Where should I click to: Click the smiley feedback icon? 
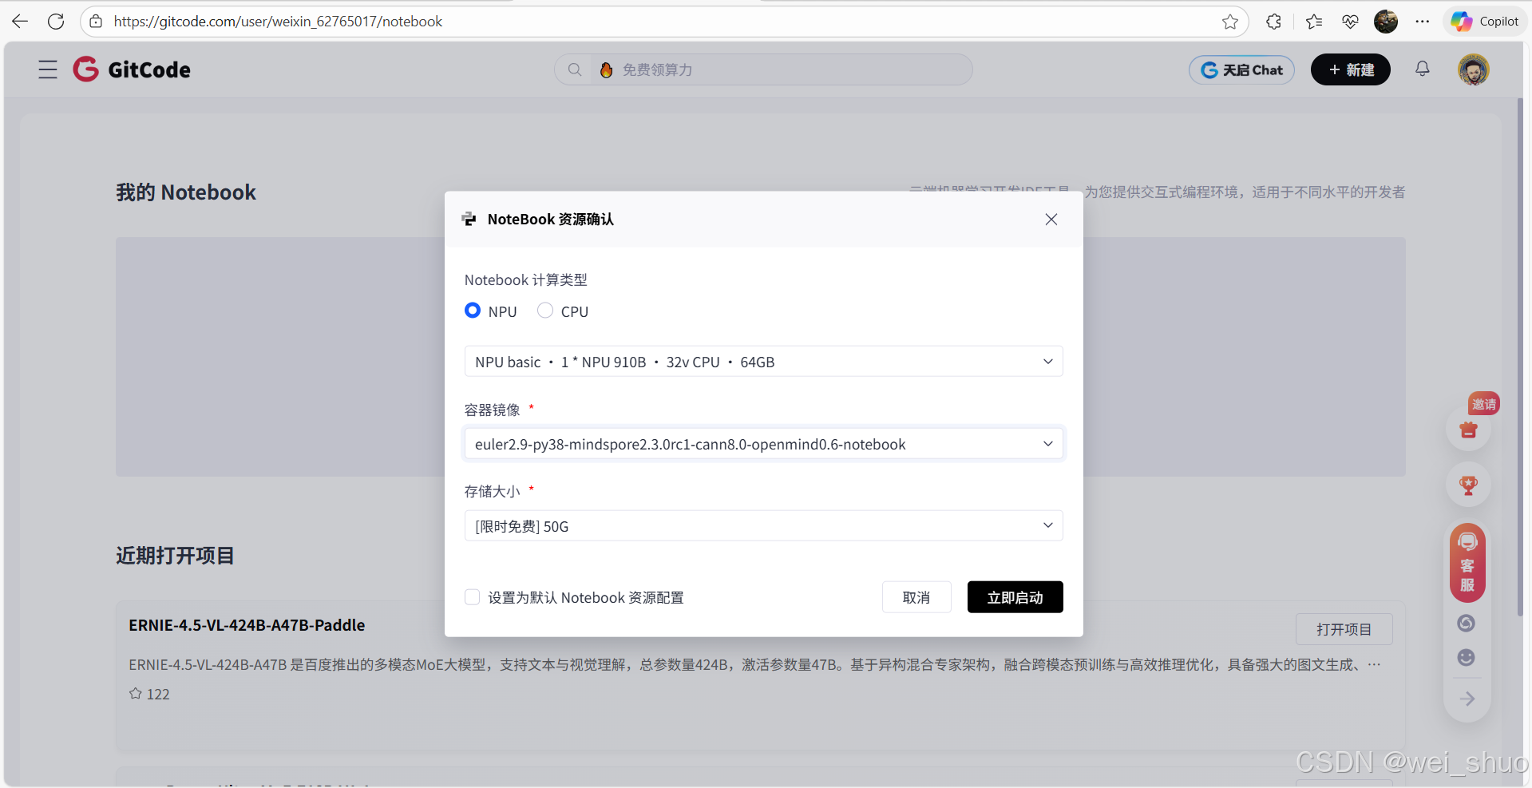(1467, 657)
